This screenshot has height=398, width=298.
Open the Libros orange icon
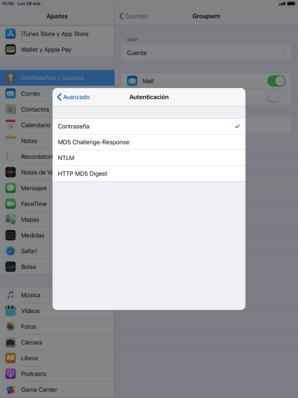click(x=11, y=358)
